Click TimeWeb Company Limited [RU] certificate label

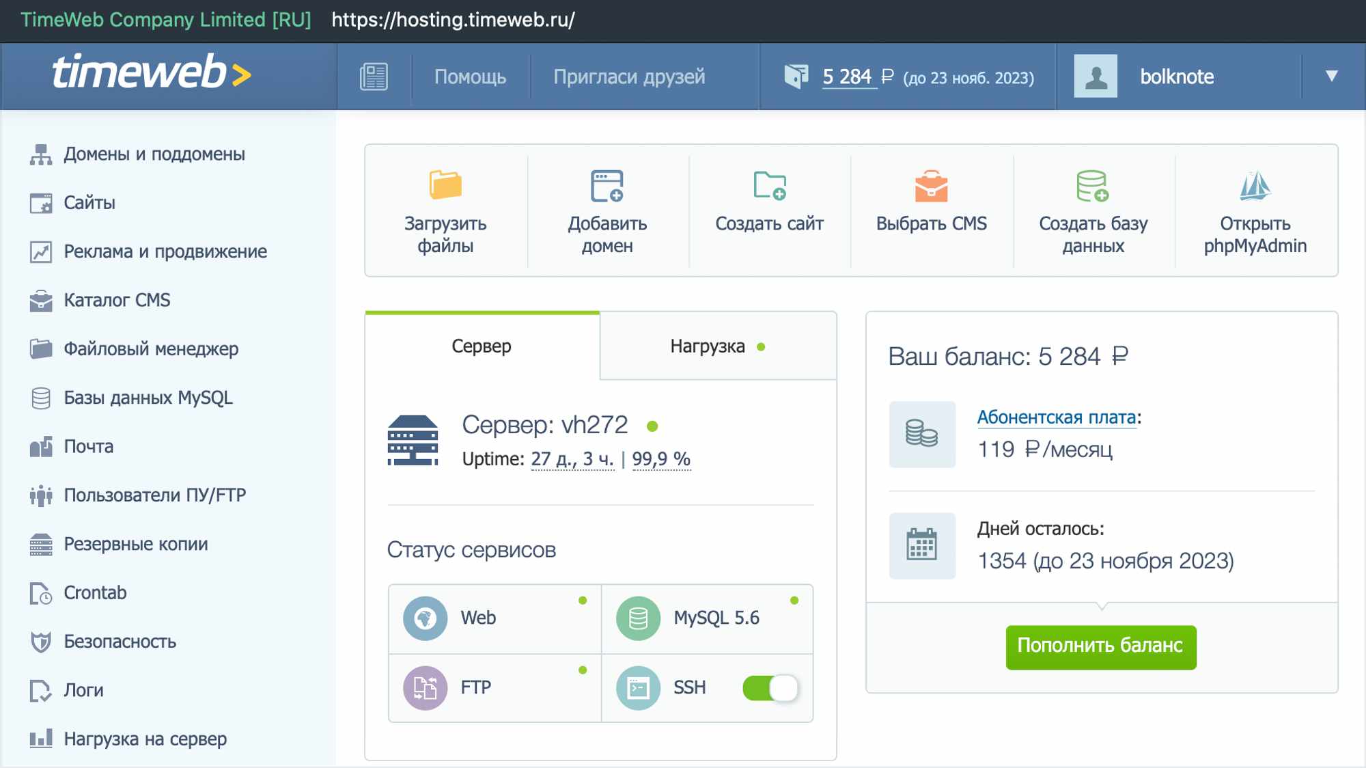(x=166, y=20)
